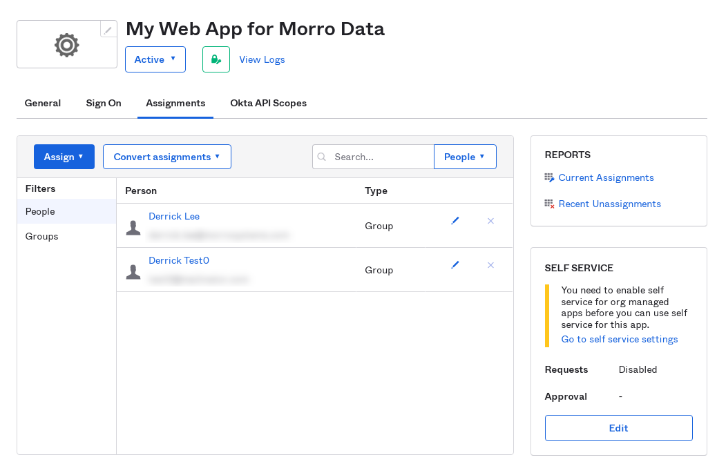This screenshot has width=717, height=466.
Task: Click the Filters heading
Action: pyautogui.click(x=40, y=188)
